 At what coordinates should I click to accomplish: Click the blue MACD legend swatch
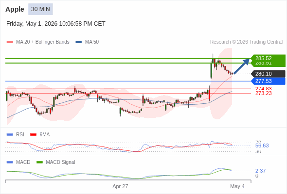[10, 162]
